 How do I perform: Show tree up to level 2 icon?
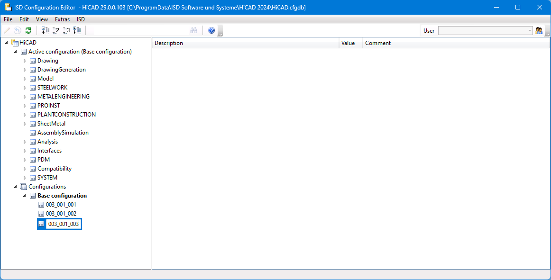pyautogui.click(x=56, y=31)
